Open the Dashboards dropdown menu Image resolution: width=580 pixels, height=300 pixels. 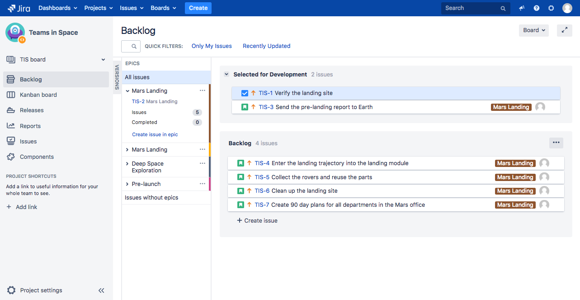point(58,8)
